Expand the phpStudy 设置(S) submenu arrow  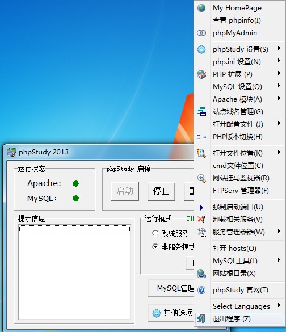[x=279, y=48]
